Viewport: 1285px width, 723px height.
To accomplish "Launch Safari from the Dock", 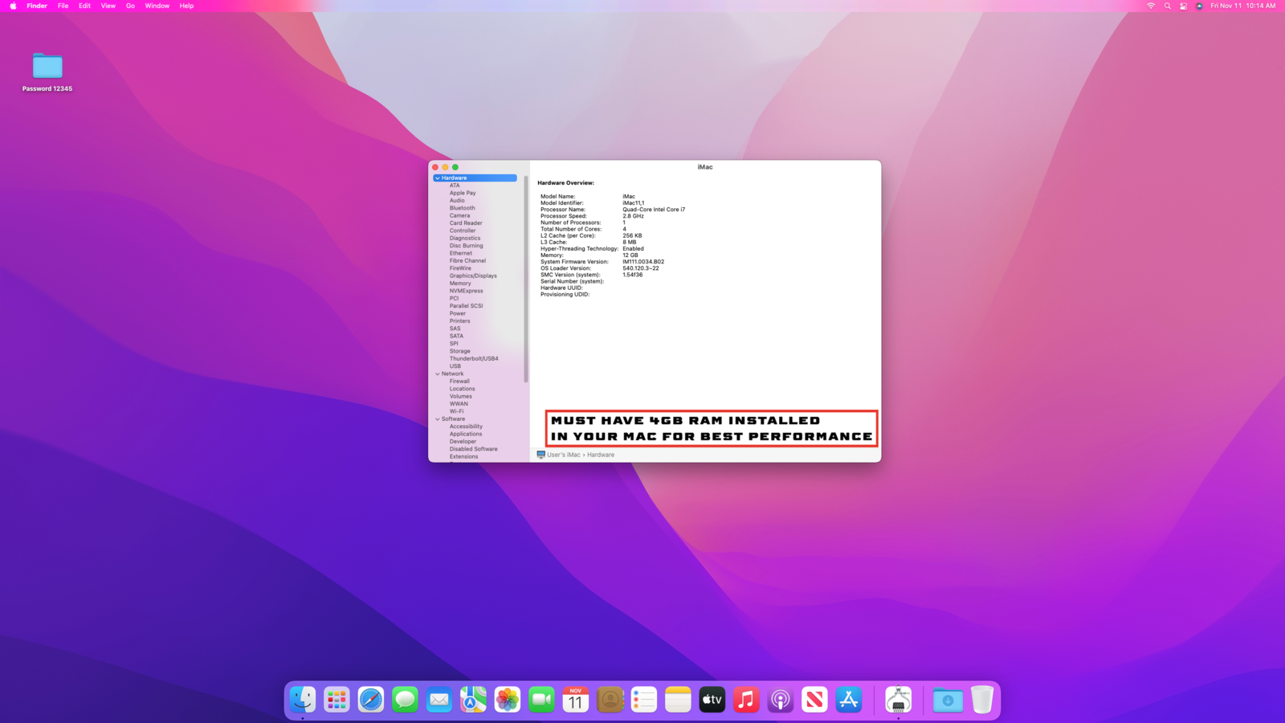I will click(371, 700).
